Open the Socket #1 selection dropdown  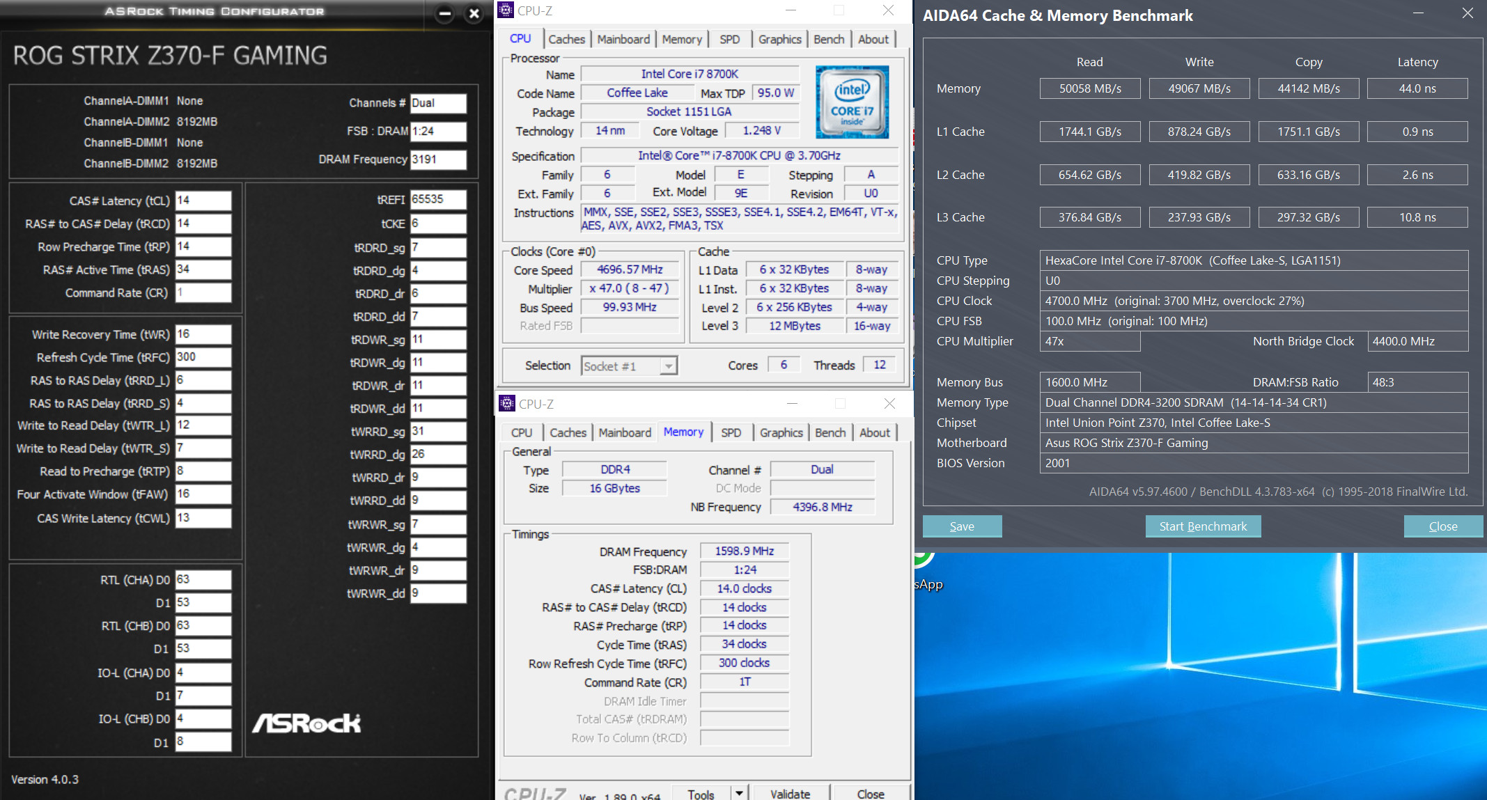click(668, 366)
